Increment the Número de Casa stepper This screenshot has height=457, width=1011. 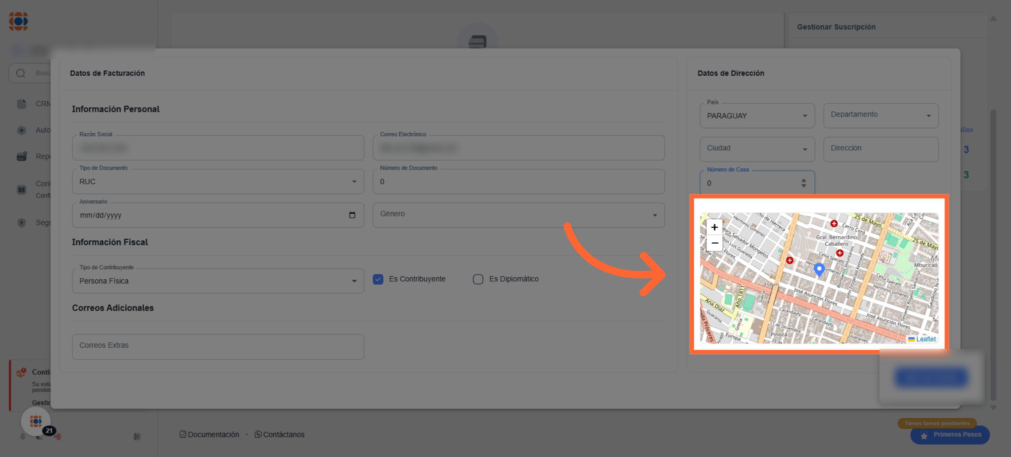pyautogui.click(x=804, y=181)
